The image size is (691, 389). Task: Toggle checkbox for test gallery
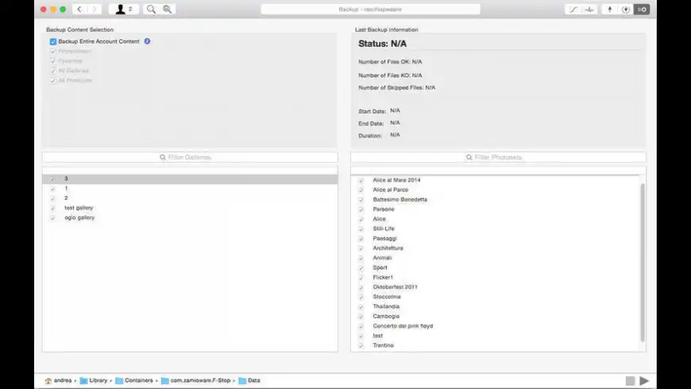[x=52, y=208]
